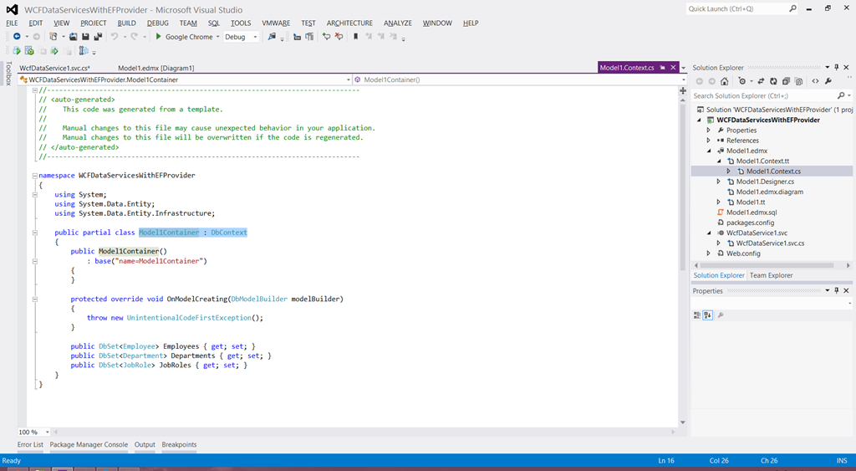The image size is (856, 471).
Task: Click the New Project icon
Action: [53, 37]
